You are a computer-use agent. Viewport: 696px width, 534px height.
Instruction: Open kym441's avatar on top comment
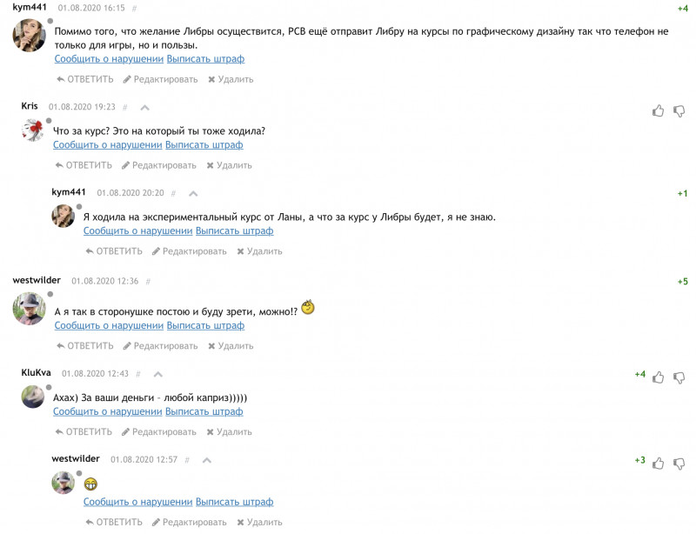point(30,35)
